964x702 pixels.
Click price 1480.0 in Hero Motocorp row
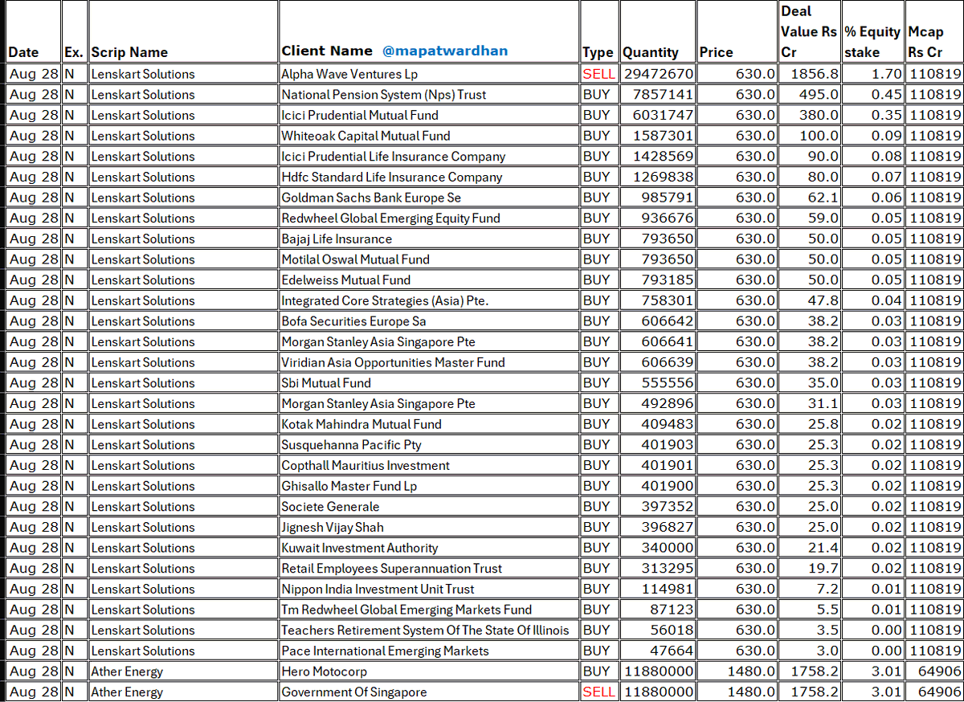tap(737, 671)
